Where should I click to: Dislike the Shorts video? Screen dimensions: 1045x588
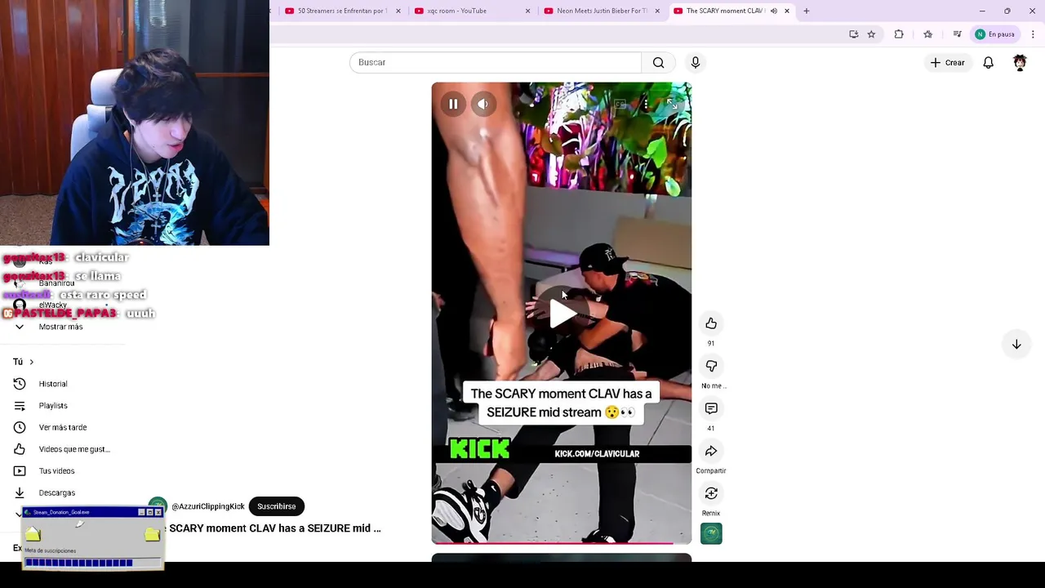(711, 366)
